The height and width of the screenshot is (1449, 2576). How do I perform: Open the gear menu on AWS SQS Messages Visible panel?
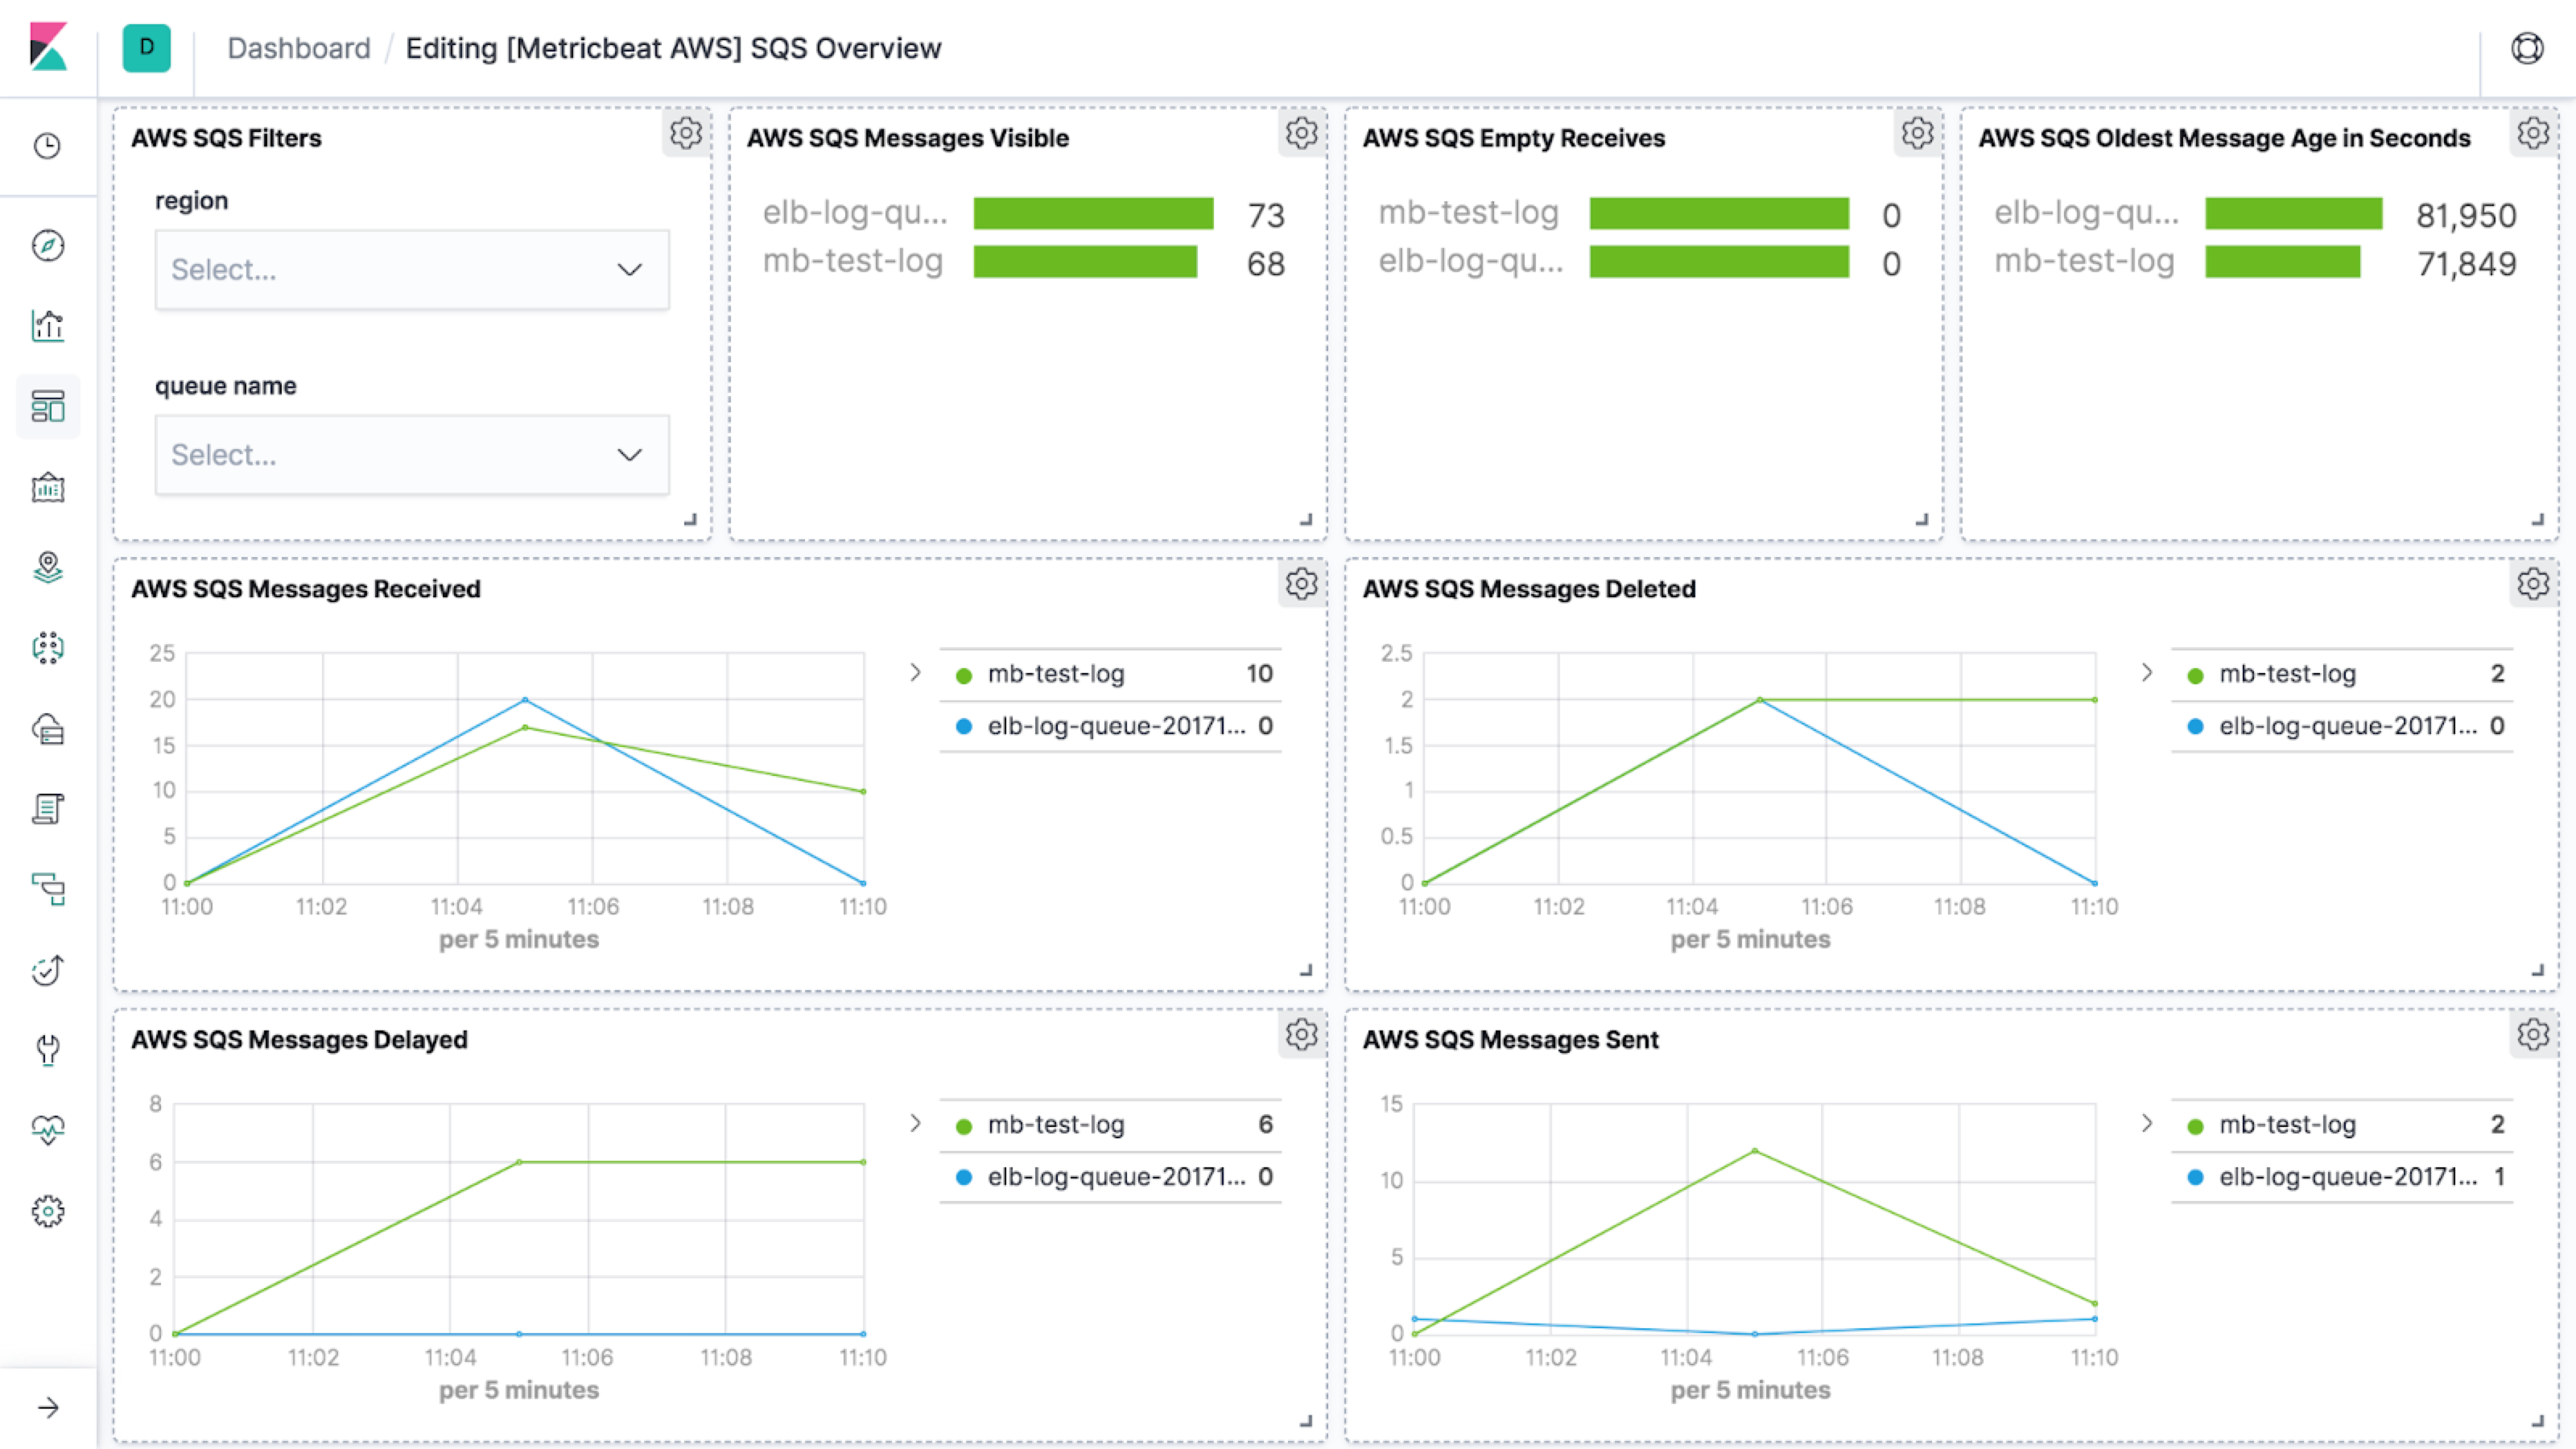[1301, 133]
